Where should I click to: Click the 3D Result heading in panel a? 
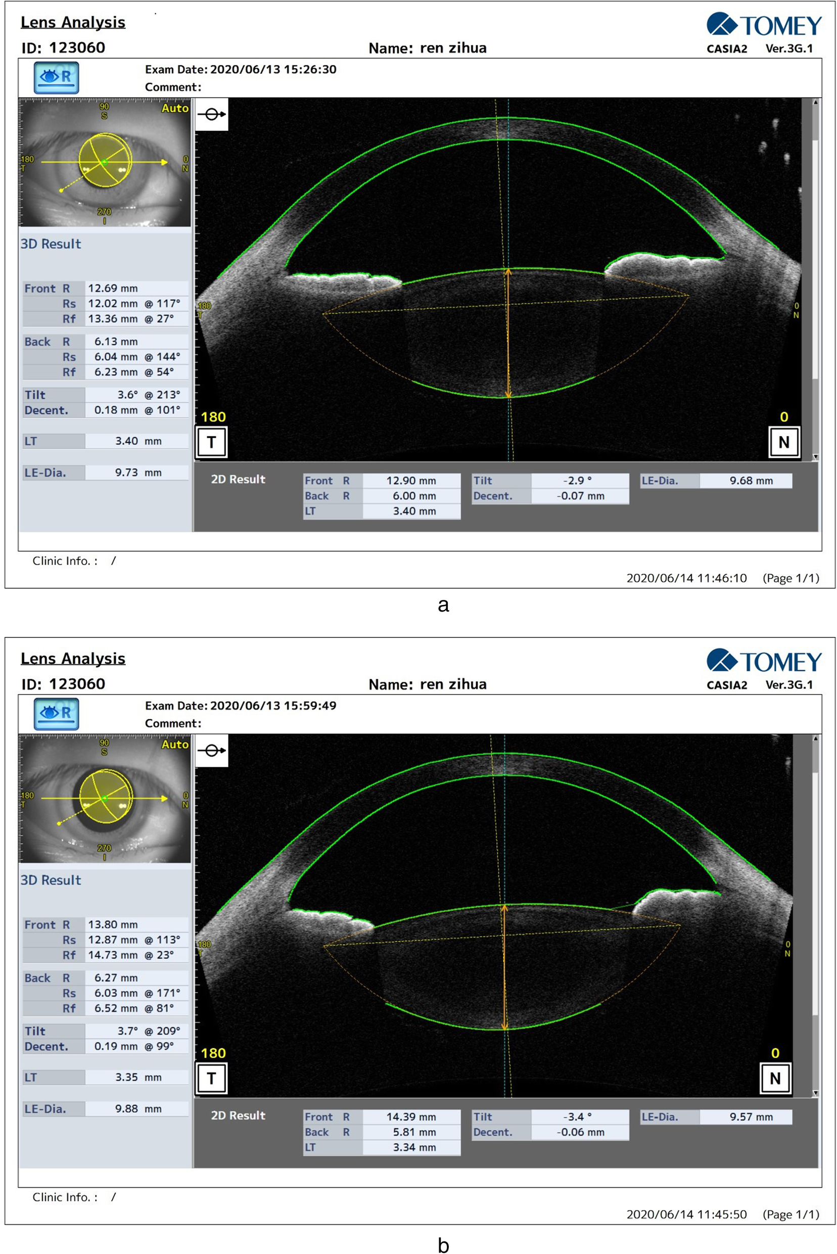[x=51, y=244]
